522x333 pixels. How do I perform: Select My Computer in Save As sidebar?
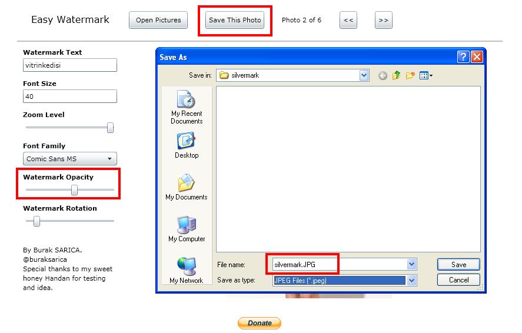(187, 229)
